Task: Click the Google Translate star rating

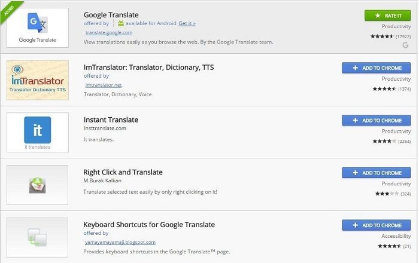Action: click(x=382, y=36)
